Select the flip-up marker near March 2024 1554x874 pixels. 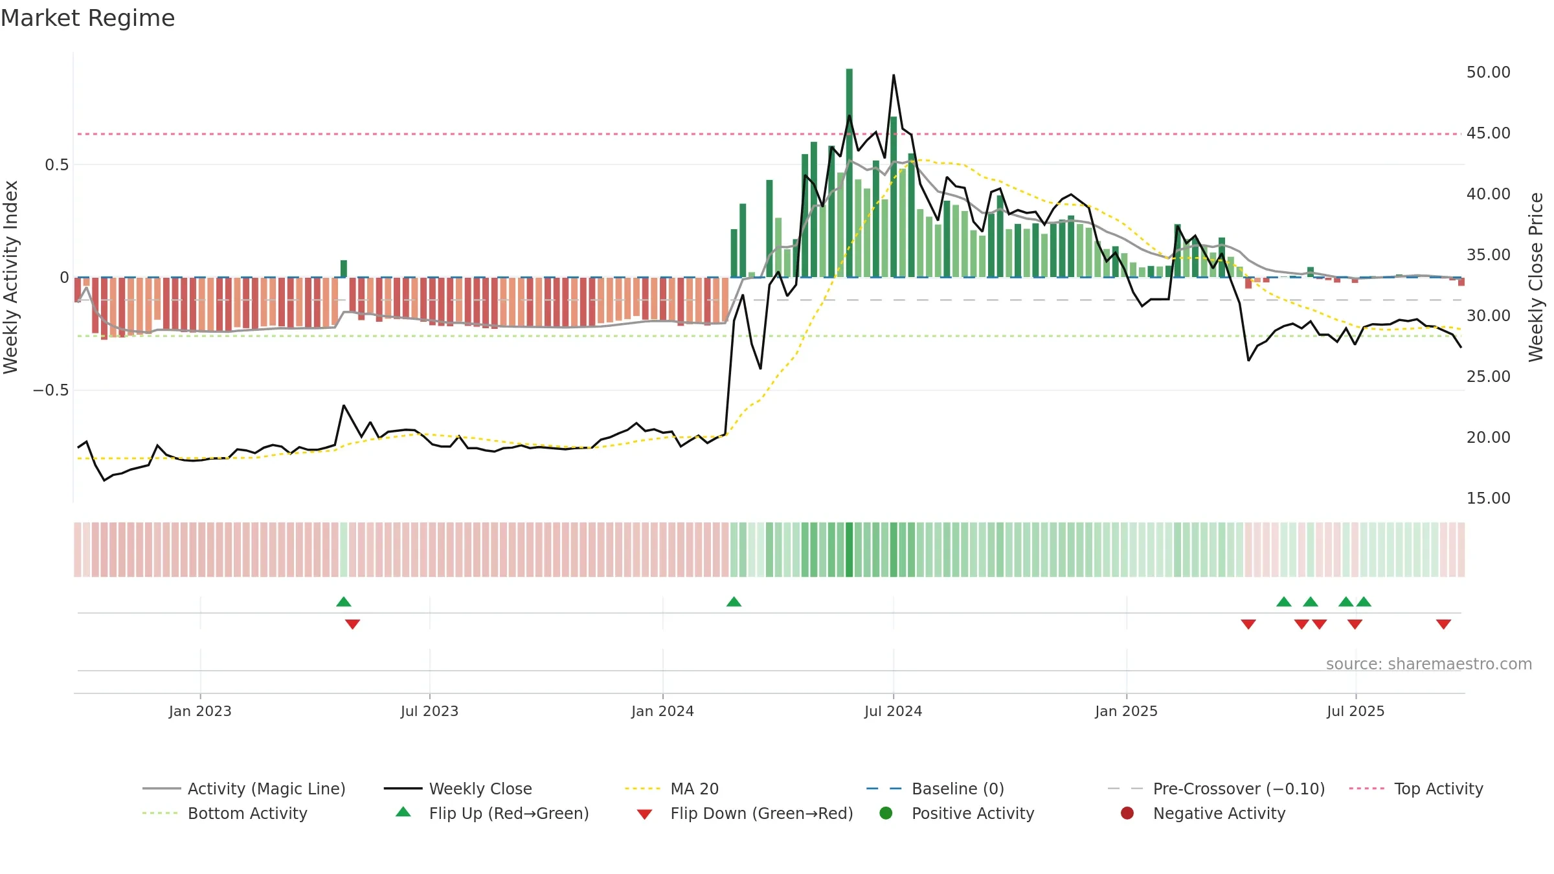click(734, 601)
